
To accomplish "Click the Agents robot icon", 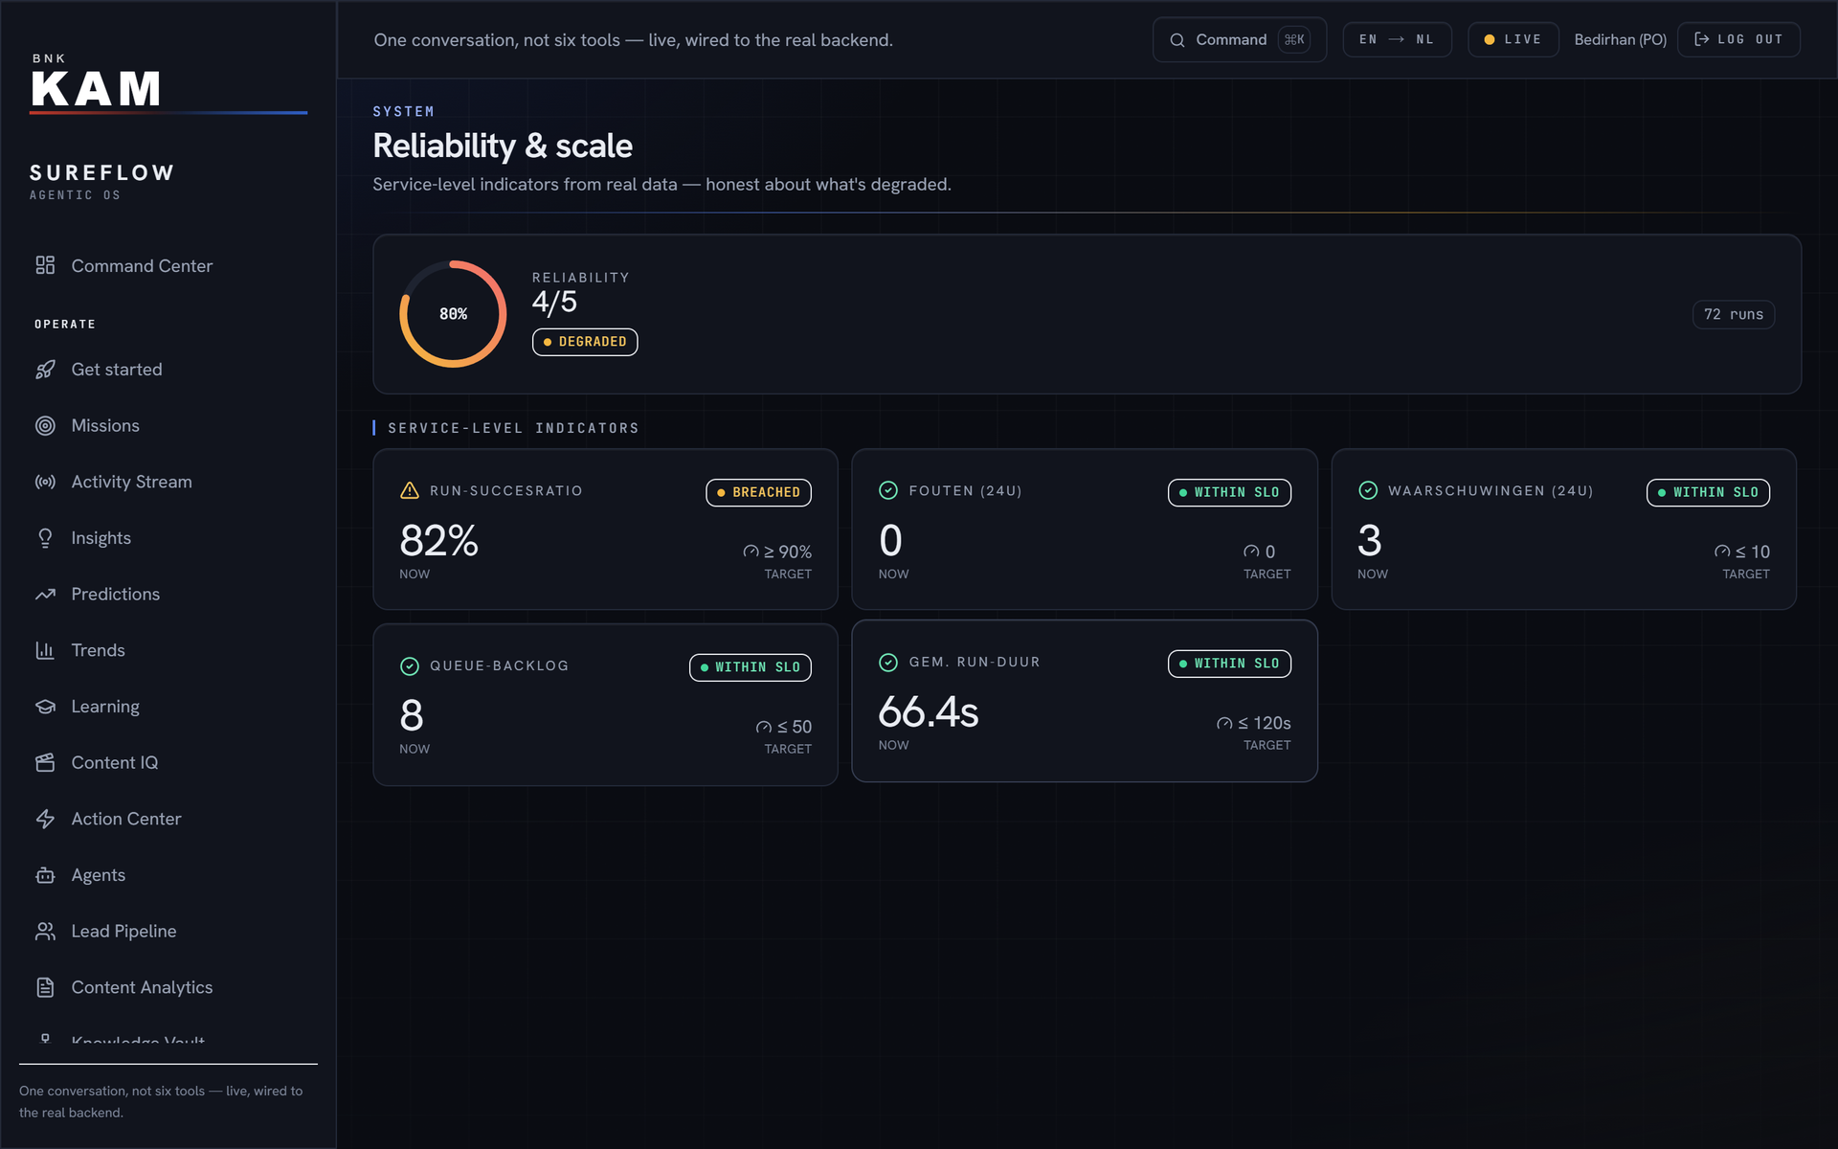I will pyautogui.click(x=45, y=875).
